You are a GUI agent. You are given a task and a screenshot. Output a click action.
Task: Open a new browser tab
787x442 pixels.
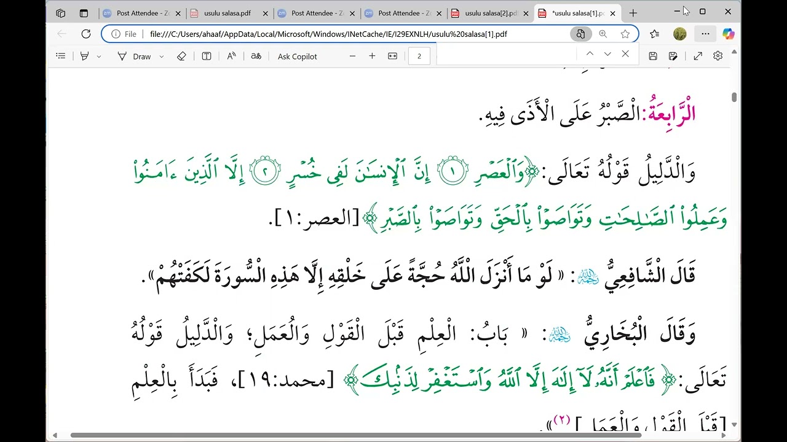(633, 13)
